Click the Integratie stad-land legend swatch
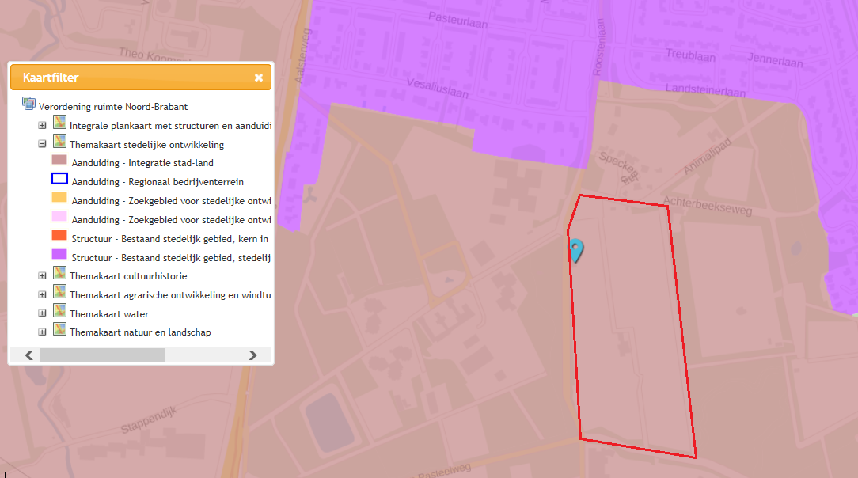Screen dimensions: 858x478 [59, 160]
